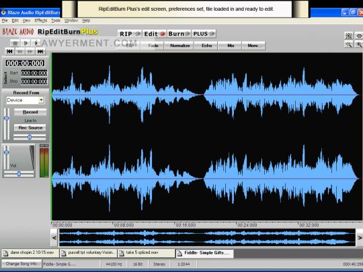Click the EQ effect button
The image size is (363, 272).
click(x=129, y=46)
